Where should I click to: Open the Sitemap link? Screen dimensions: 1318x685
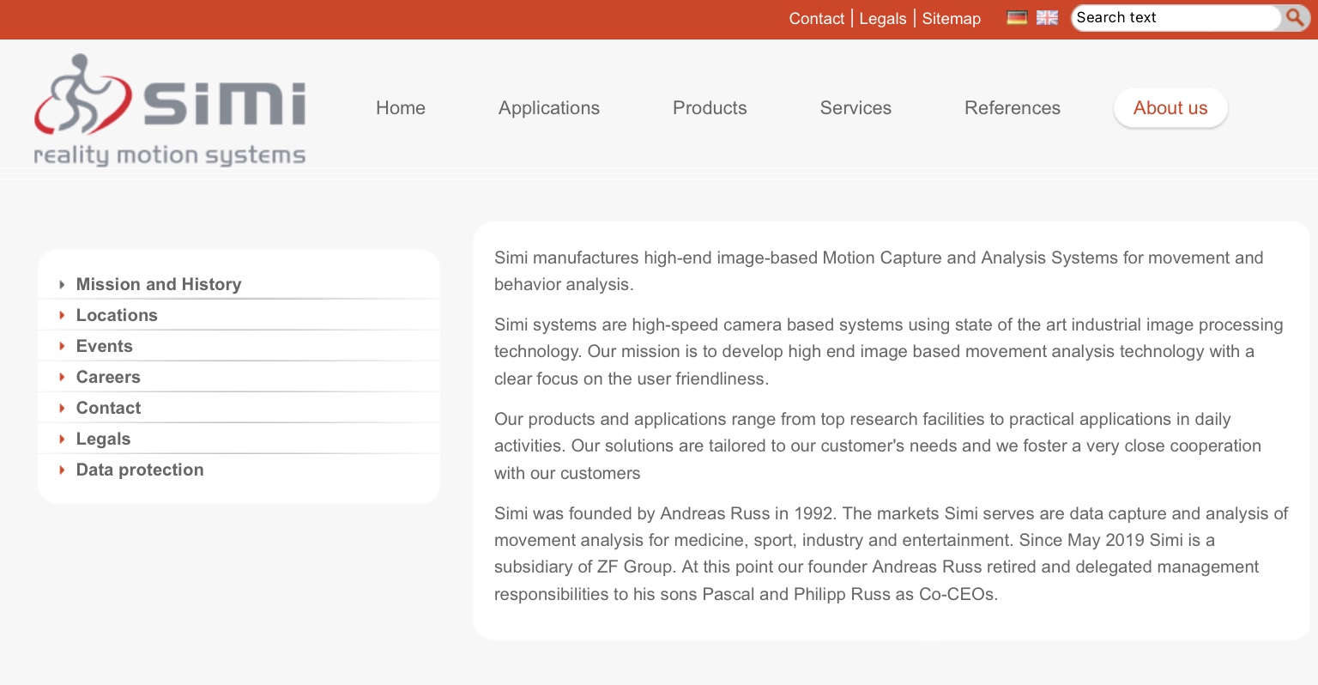coord(952,19)
